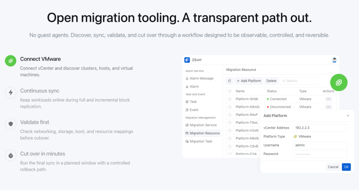Screen dimensions: 359x190
Task: Click the Username field containing admin
Action: 320,145
